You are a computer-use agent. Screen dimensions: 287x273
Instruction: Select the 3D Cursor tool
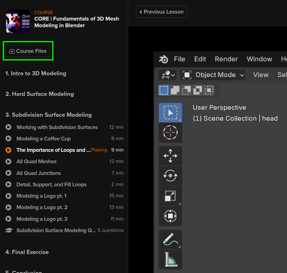click(170, 132)
